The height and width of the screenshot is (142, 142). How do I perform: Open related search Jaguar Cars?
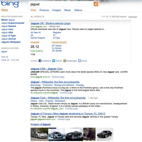point(7,29)
